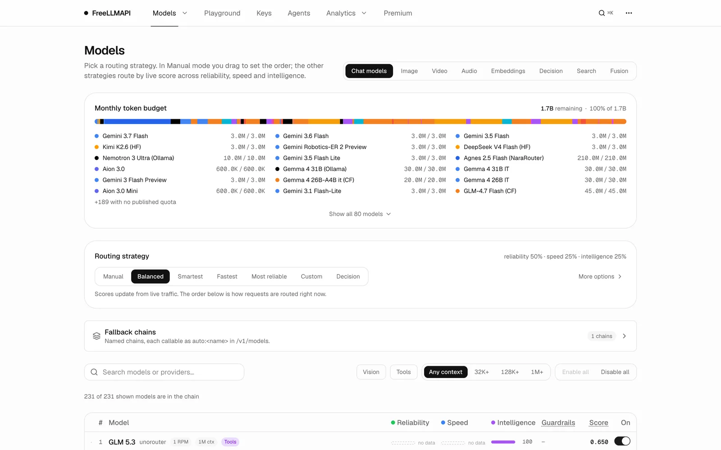Switch to the Embeddings tab
The image size is (721, 450).
click(x=508, y=71)
